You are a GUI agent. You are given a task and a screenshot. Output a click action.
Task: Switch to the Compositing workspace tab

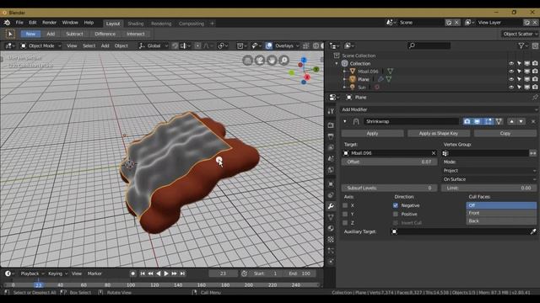pos(192,24)
